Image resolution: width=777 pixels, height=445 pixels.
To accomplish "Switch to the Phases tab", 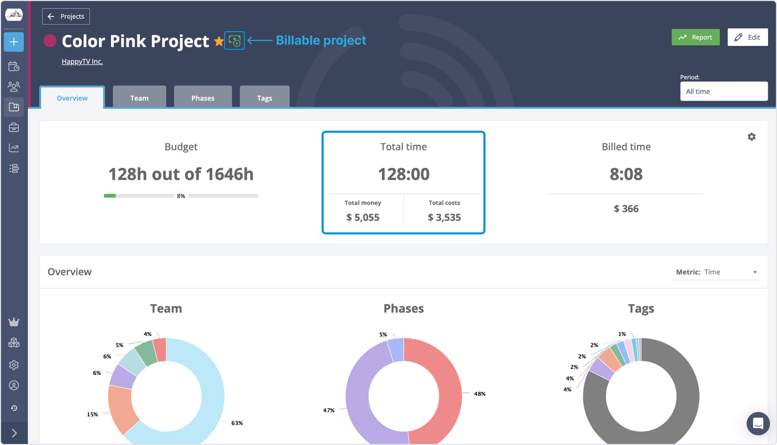I will [202, 98].
